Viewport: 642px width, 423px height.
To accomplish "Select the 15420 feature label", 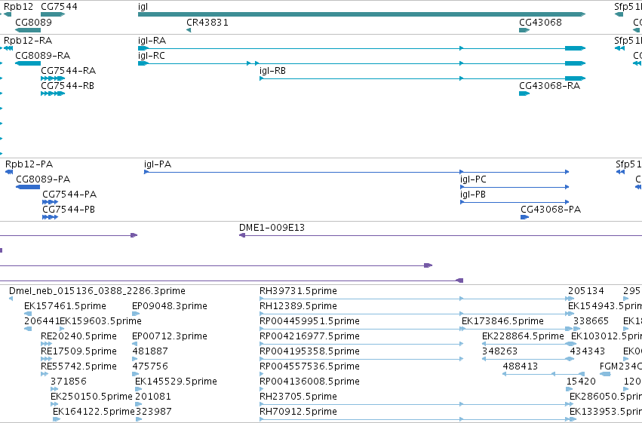I will coord(581,382).
